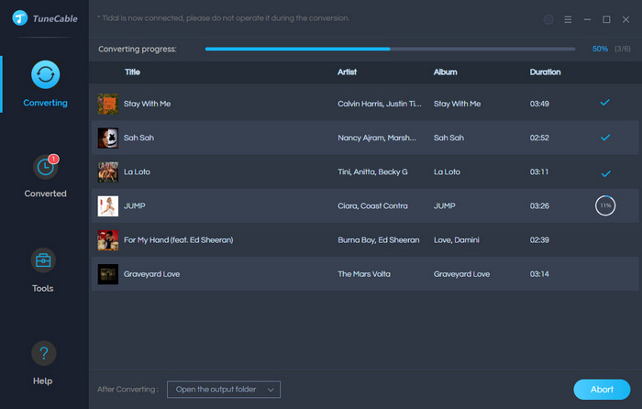Click the Artist column header
The height and width of the screenshot is (409, 642).
point(348,72)
